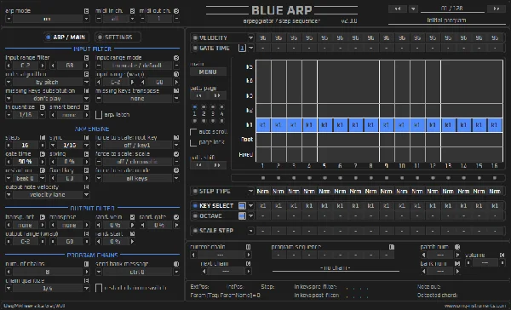
Task: Select pattern page 2
Action: [204, 106]
